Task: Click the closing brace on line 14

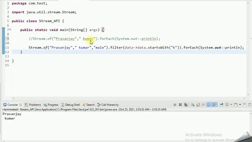Action: 13,61
